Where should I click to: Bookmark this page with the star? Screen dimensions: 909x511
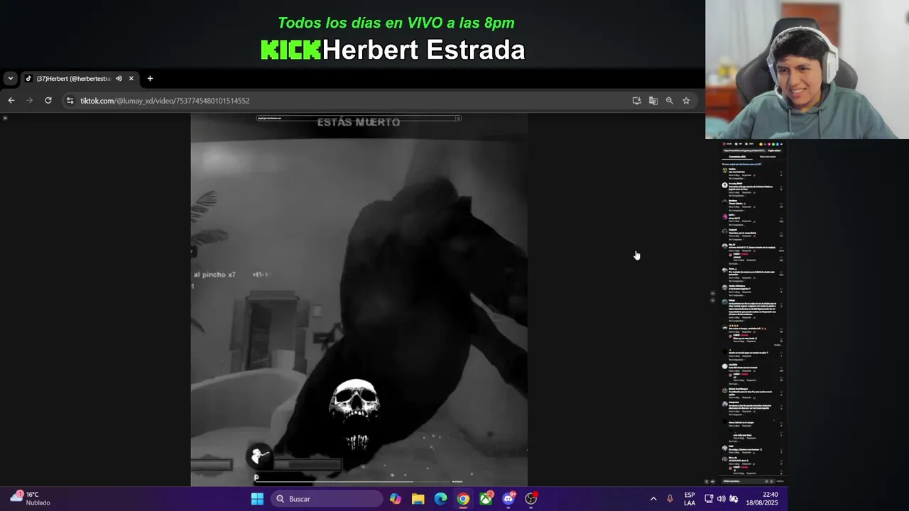686,101
